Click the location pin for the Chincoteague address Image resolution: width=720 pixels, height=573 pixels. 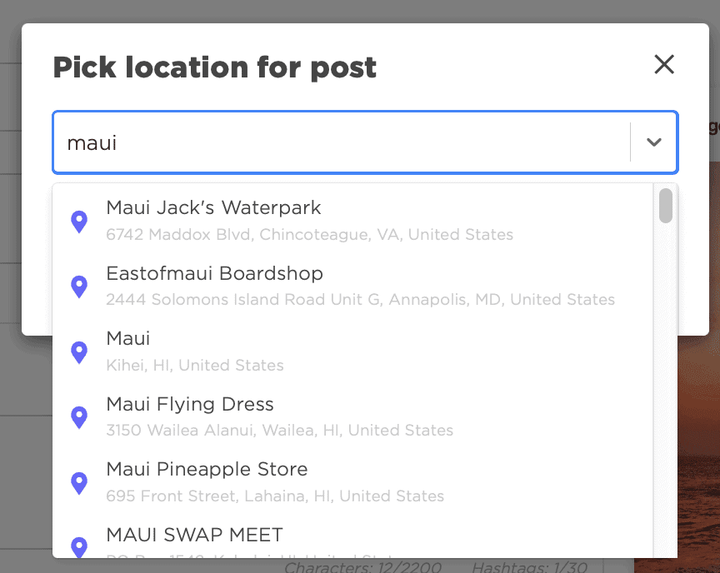79,221
